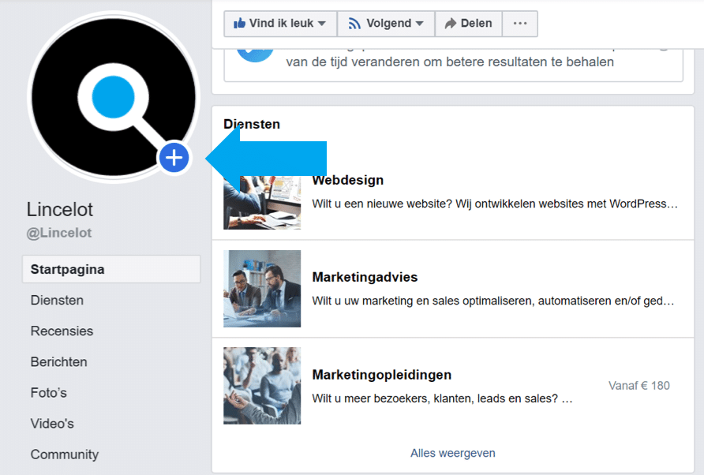Viewport: 704px width, 475px height.
Task: Click the Marketingadvies thumbnail image
Action: 262,289
